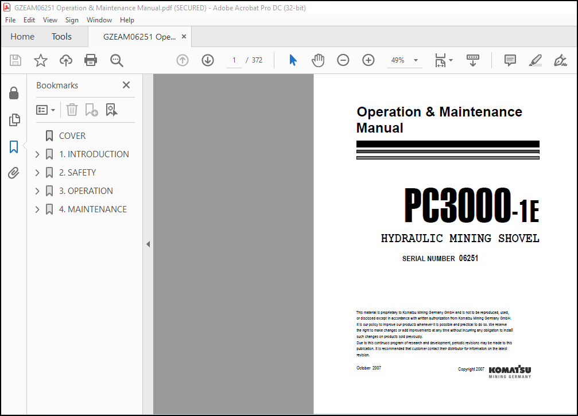Viewport: 578px width, 416px height.
Task: Open the View menu
Action: 50,20
